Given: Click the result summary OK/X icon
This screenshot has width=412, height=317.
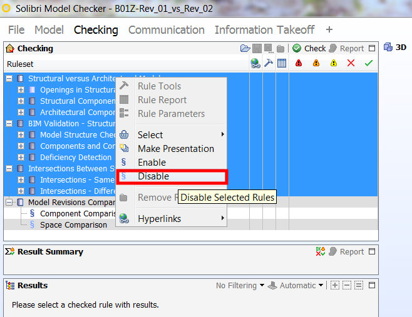Looking at the screenshot, I should tap(321, 251).
